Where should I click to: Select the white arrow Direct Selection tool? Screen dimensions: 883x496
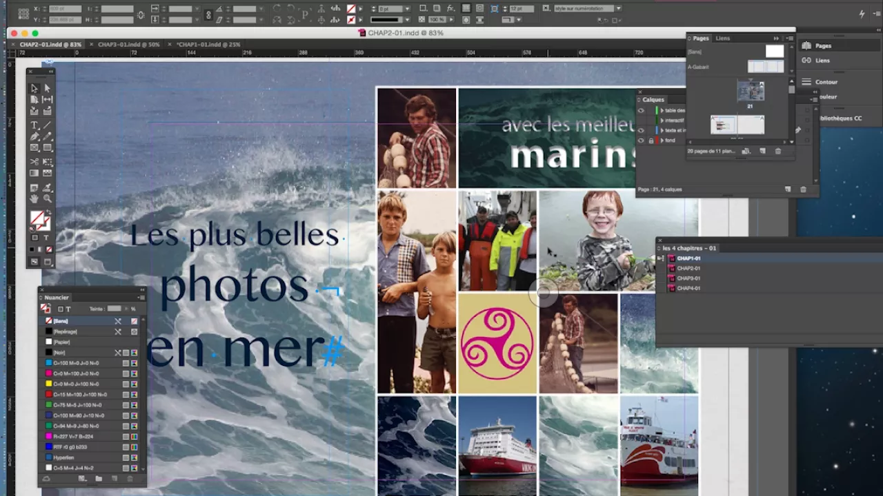[x=48, y=88]
